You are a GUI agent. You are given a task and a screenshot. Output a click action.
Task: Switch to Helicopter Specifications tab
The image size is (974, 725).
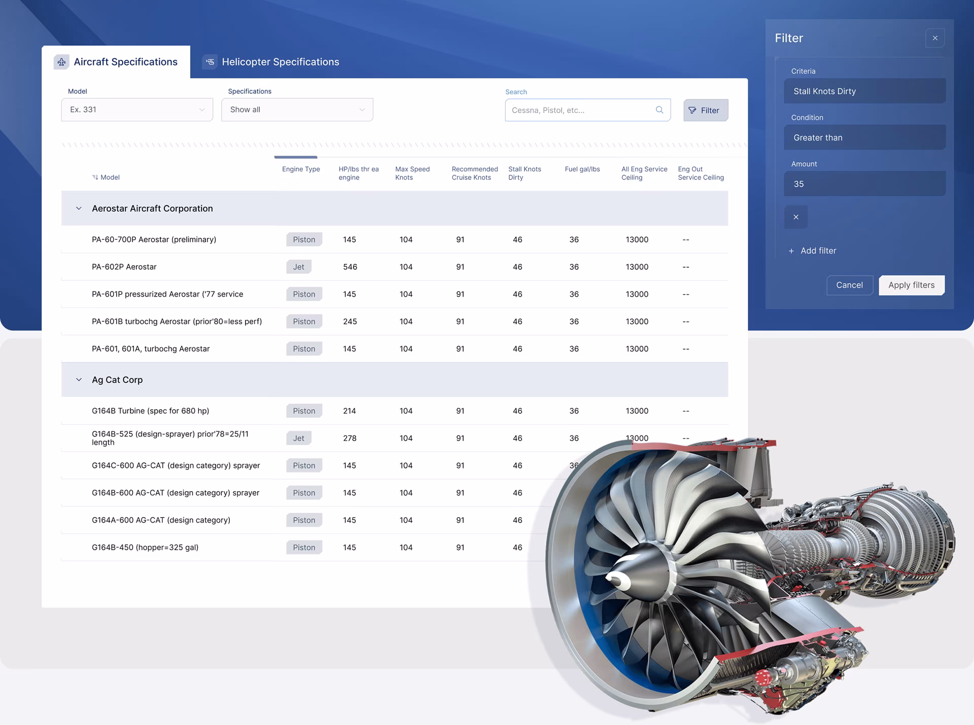[x=280, y=62]
